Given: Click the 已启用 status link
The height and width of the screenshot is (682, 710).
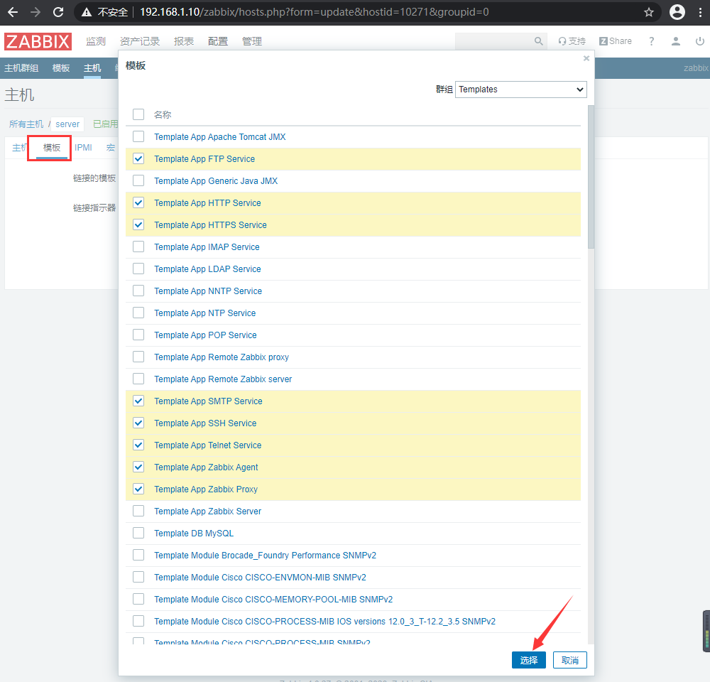Looking at the screenshot, I should (x=106, y=124).
